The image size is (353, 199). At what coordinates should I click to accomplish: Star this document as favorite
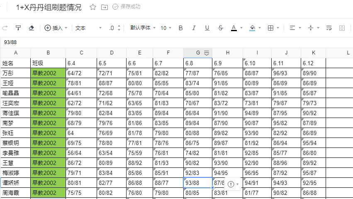93,7
